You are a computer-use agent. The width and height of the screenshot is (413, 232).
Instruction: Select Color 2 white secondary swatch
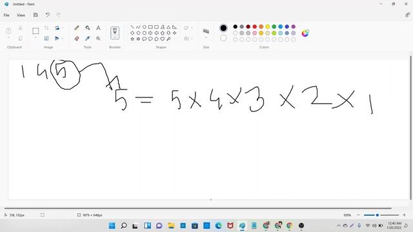pyautogui.click(x=223, y=38)
